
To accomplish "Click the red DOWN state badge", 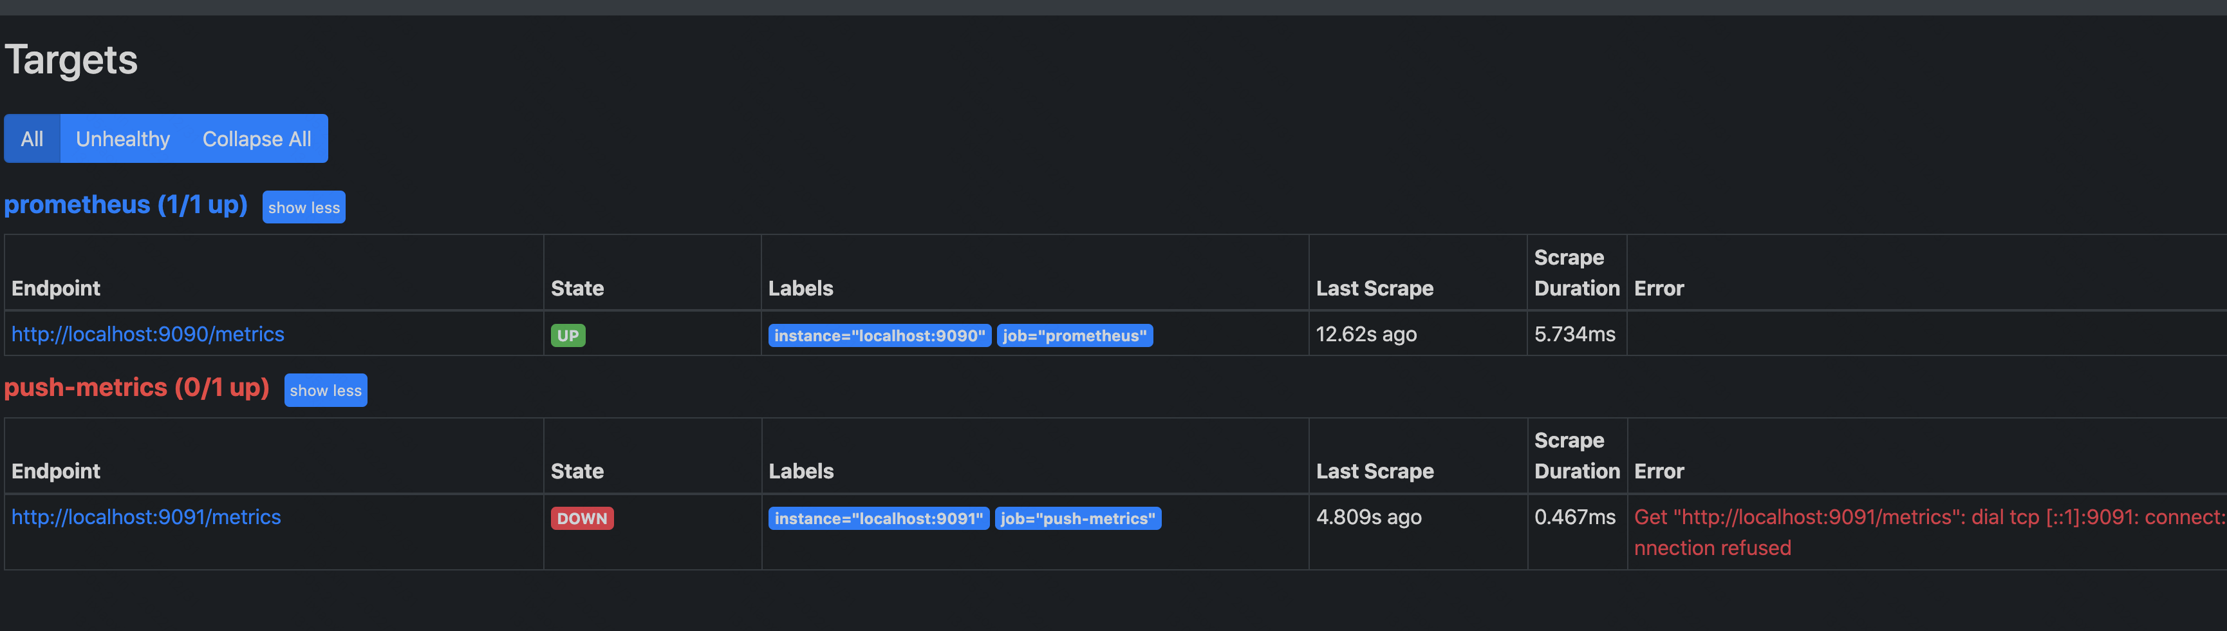I will coord(582,518).
